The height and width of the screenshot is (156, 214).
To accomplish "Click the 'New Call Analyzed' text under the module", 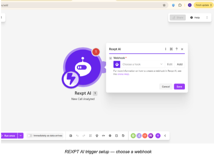I will tap(83, 99).
